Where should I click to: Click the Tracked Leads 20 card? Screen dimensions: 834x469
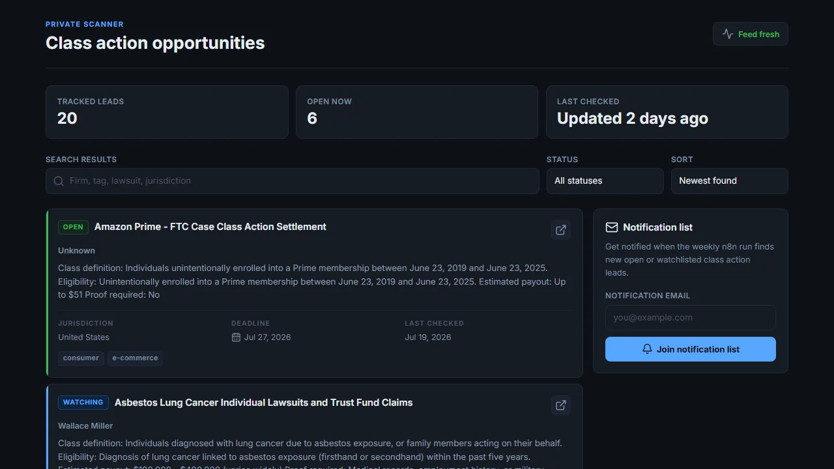tap(167, 112)
